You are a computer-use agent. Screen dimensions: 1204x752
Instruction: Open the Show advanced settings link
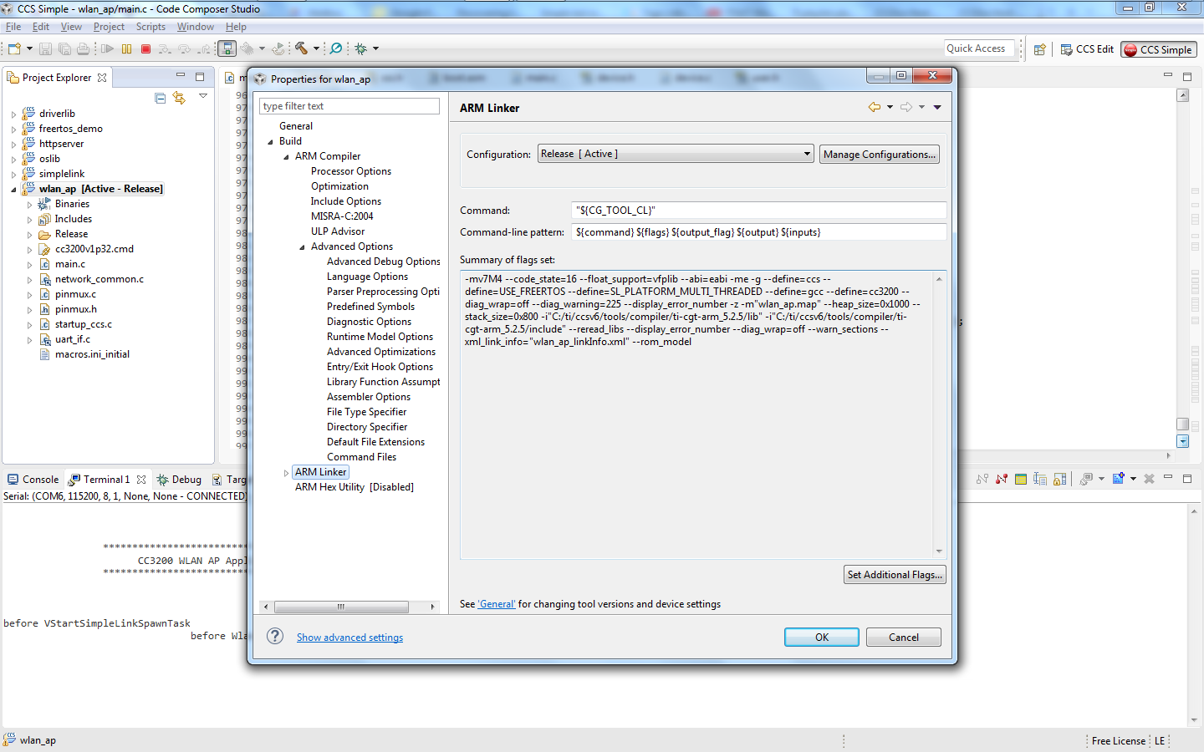pyautogui.click(x=349, y=638)
